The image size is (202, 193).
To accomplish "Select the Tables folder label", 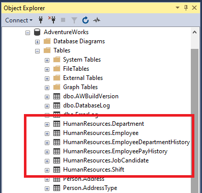I will pyautogui.click(x=62, y=50).
